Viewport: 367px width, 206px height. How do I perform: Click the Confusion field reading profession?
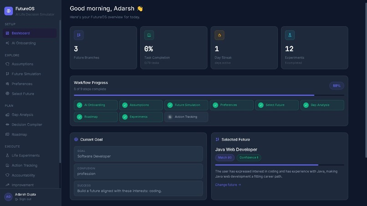[138, 171]
